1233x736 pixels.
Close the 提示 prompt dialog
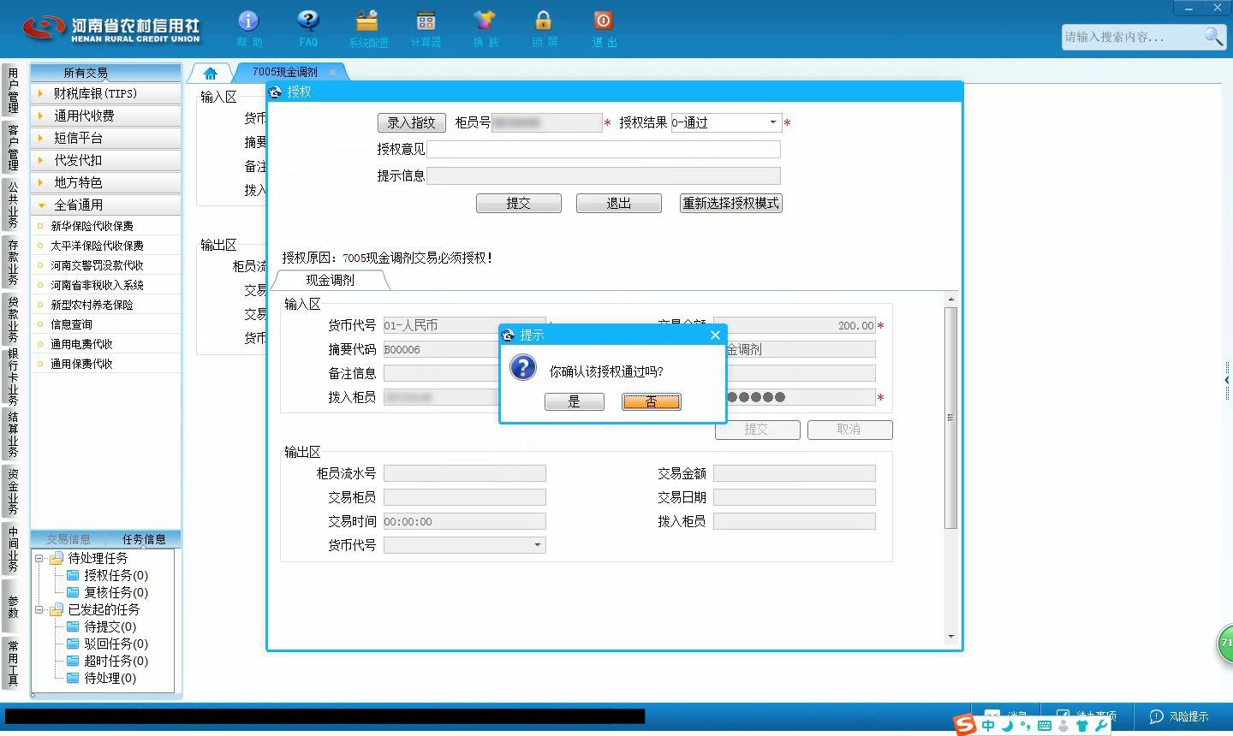[x=715, y=335]
